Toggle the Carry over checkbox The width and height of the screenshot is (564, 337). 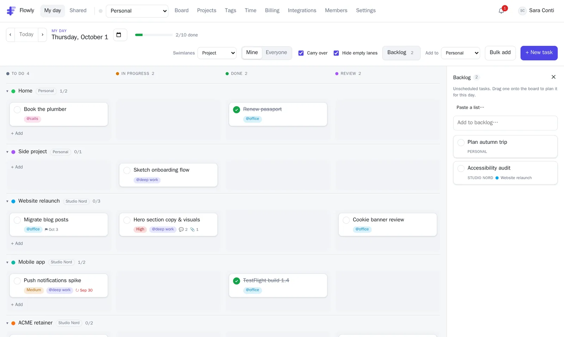click(301, 53)
